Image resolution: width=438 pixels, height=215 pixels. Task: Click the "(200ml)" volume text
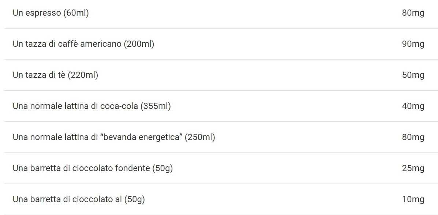(x=139, y=44)
